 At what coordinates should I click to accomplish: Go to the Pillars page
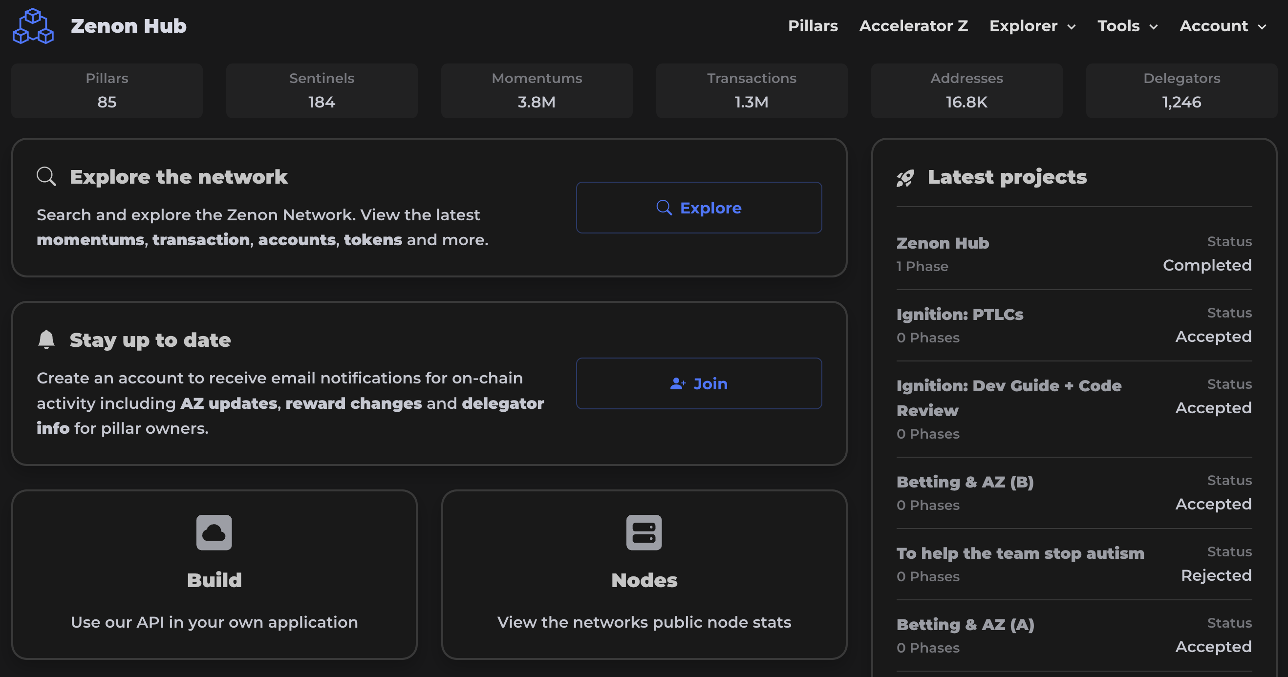[x=813, y=26]
